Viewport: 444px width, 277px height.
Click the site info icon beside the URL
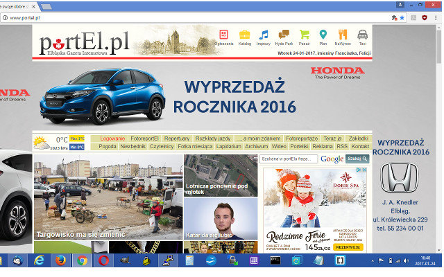coord(5,18)
